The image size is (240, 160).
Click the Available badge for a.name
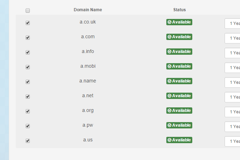click(179, 81)
